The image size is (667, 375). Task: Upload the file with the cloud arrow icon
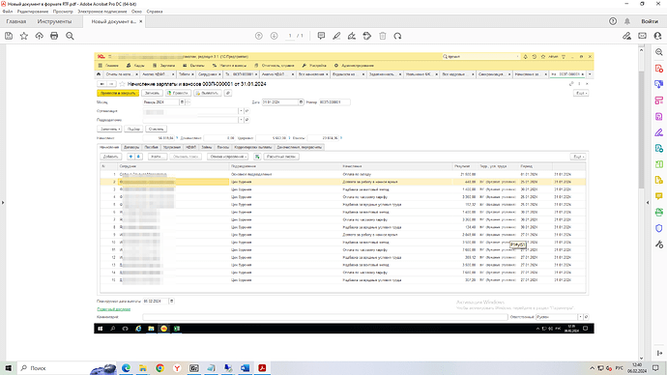[39, 36]
